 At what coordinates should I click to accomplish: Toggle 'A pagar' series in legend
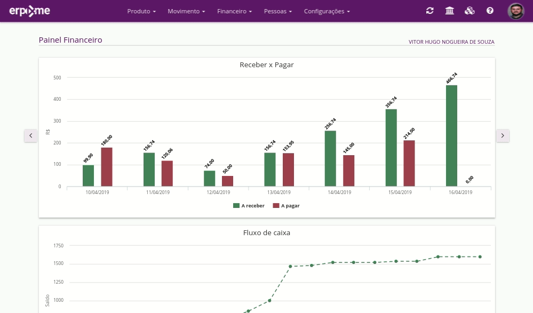286,205
